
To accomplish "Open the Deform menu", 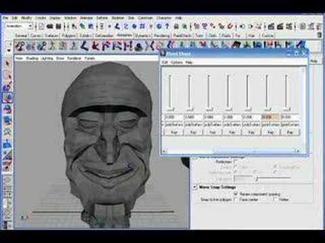I will click(x=102, y=18).
